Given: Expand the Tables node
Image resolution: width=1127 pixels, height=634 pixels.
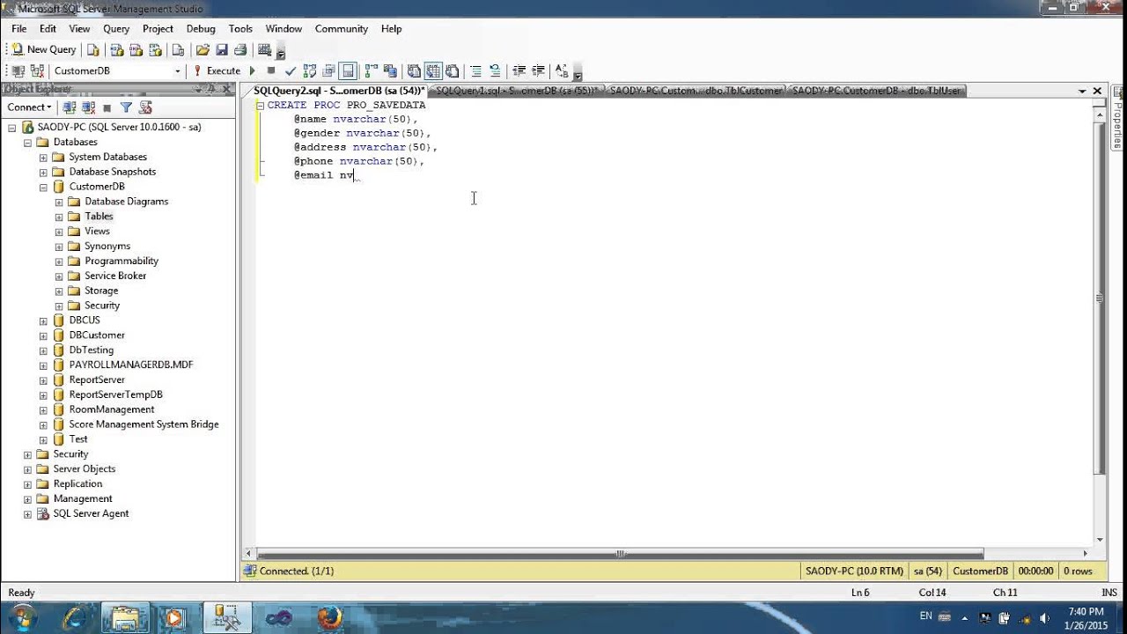Looking at the screenshot, I should click(59, 217).
